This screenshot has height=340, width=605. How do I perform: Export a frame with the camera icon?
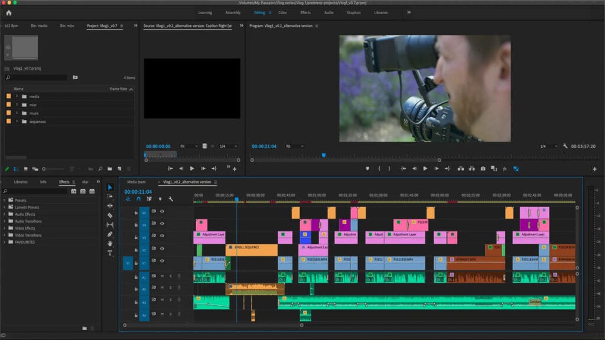[x=483, y=169]
